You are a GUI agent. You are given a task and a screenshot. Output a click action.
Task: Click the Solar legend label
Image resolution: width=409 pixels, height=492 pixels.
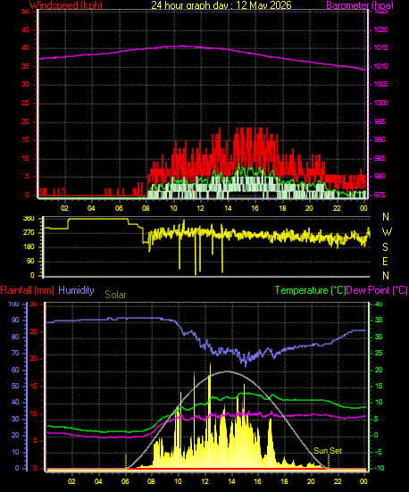[x=115, y=295]
